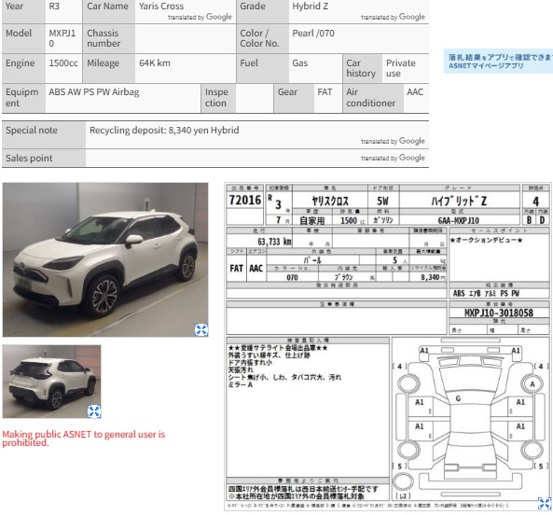The image size is (553, 515).
Task: Select the year value R3
Action: pos(54,6)
